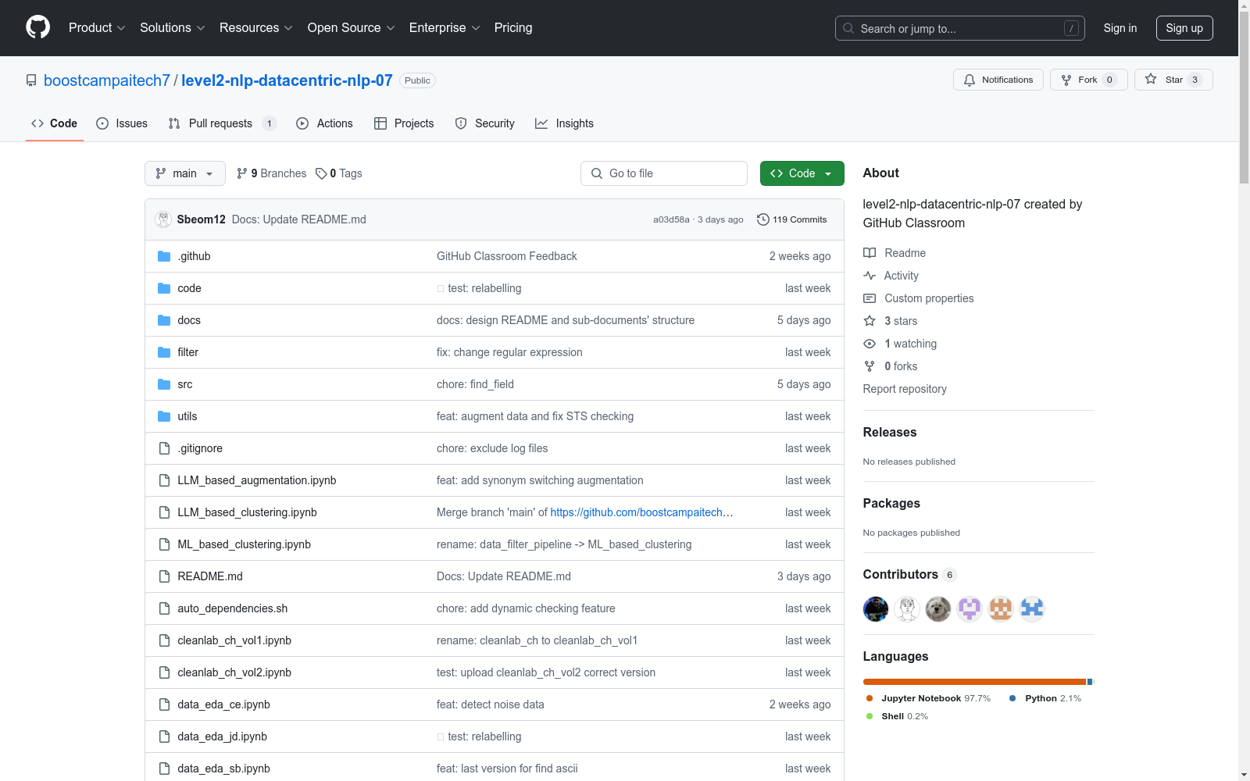Focus the Search or jump to field

pyautogui.click(x=959, y=28)
